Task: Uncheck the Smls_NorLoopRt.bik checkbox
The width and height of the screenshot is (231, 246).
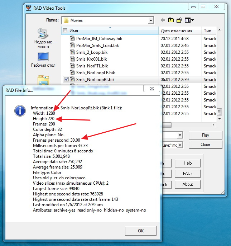Action: 66,79
